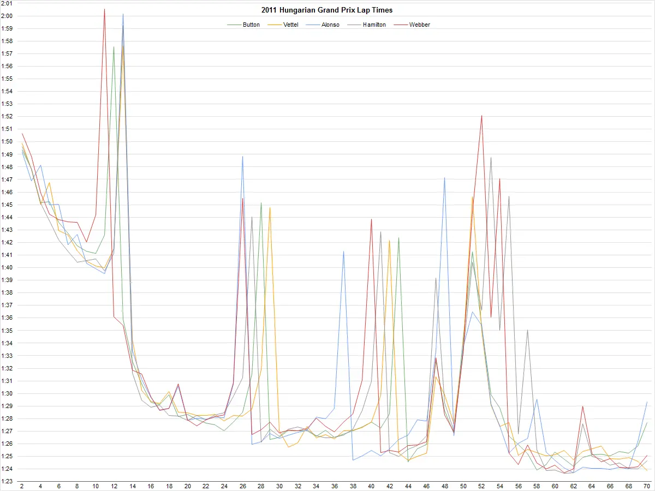Select the chart title text

click(x=327, y=10)
